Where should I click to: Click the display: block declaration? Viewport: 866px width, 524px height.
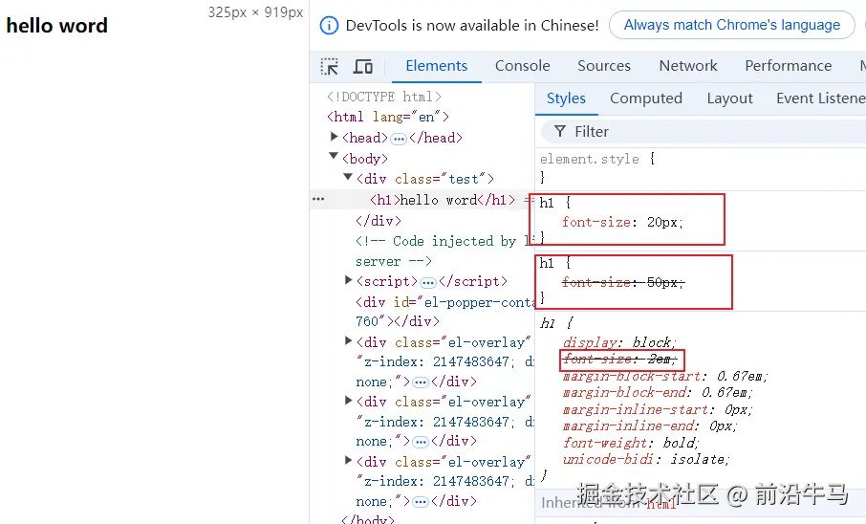[x=619, y=342]
